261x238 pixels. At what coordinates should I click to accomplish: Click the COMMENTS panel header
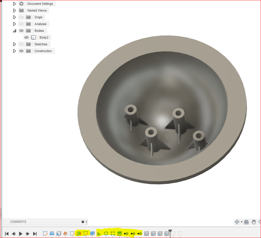tap(18, 222)
